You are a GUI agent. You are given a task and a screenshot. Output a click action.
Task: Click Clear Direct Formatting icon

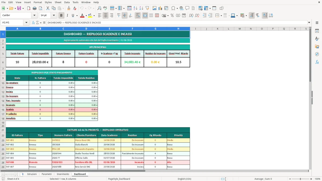(75, 8)
